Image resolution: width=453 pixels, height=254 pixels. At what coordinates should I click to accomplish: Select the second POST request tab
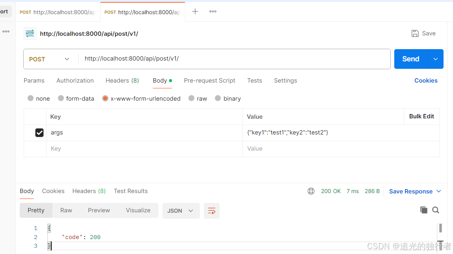point(143,12)
